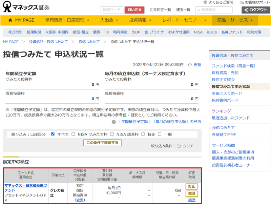Click この条件で表示する button
This screenshot has width=271, height=206.
(102, 143)
